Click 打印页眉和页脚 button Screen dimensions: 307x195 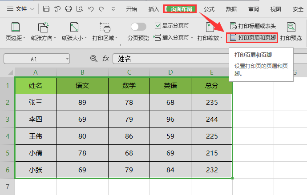click(252, 37)
